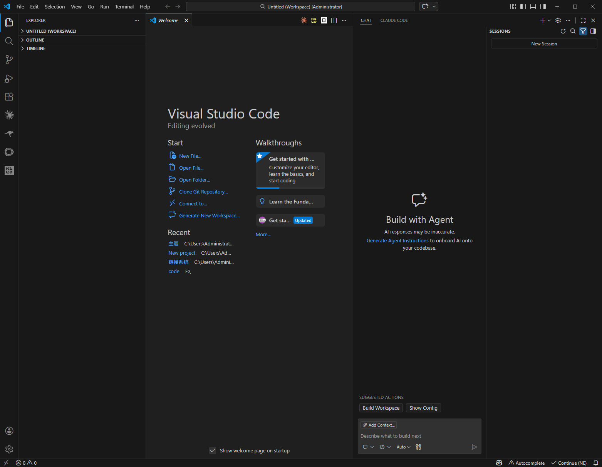Screen dimensions: 602x467
Task: Open remote window indicator in status bar
Action: tap(6, 463)
